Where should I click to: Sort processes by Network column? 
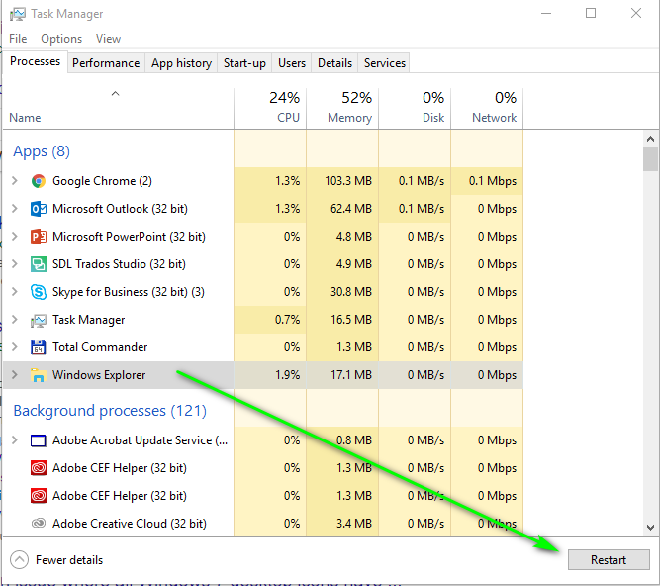click(487, 109)
